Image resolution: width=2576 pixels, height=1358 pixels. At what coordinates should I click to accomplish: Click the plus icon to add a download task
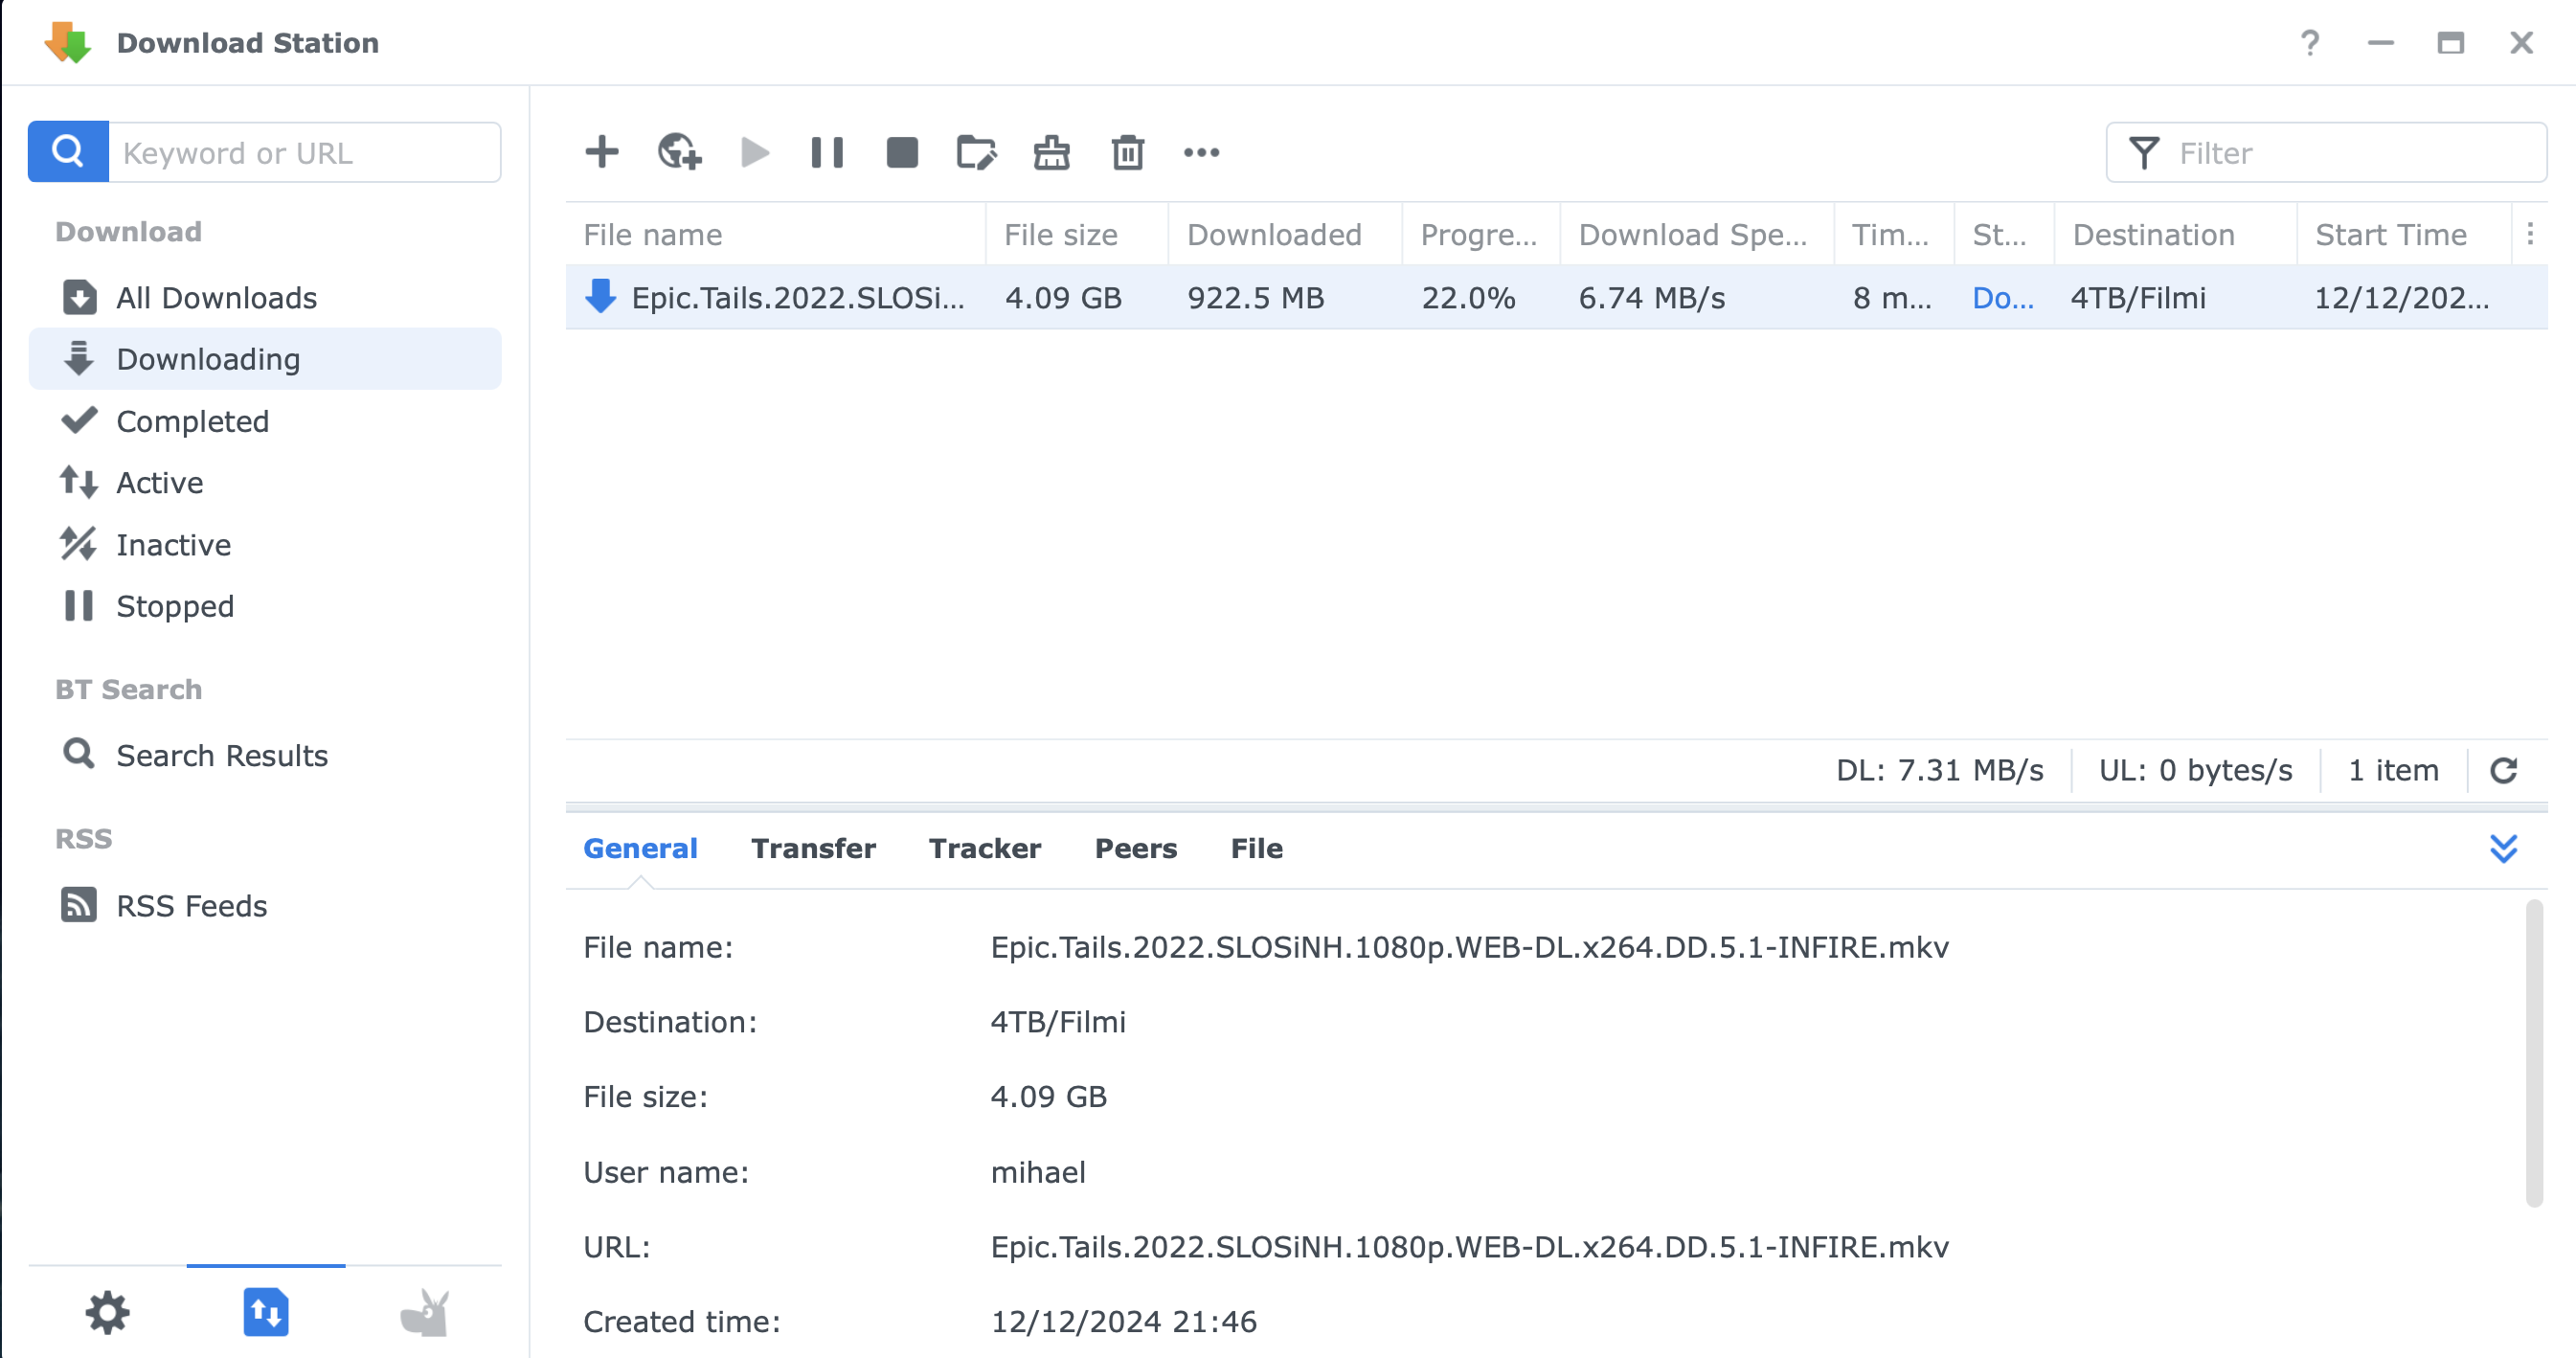click(601, 152)
